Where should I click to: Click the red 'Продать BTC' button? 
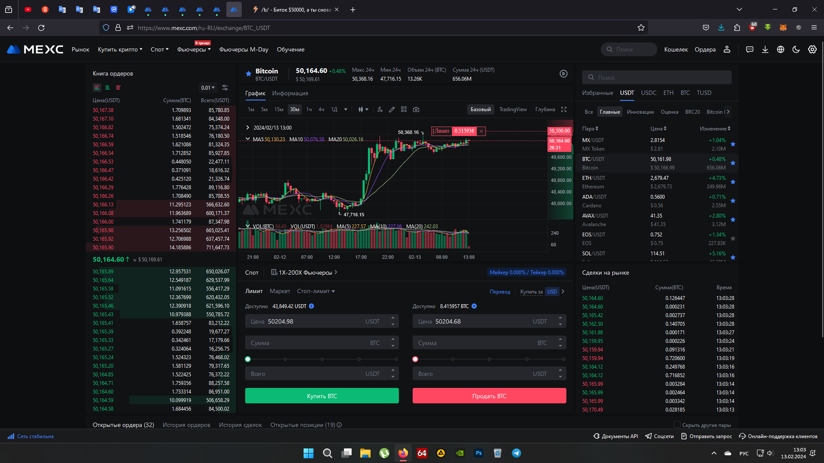(x=490, y=396)
